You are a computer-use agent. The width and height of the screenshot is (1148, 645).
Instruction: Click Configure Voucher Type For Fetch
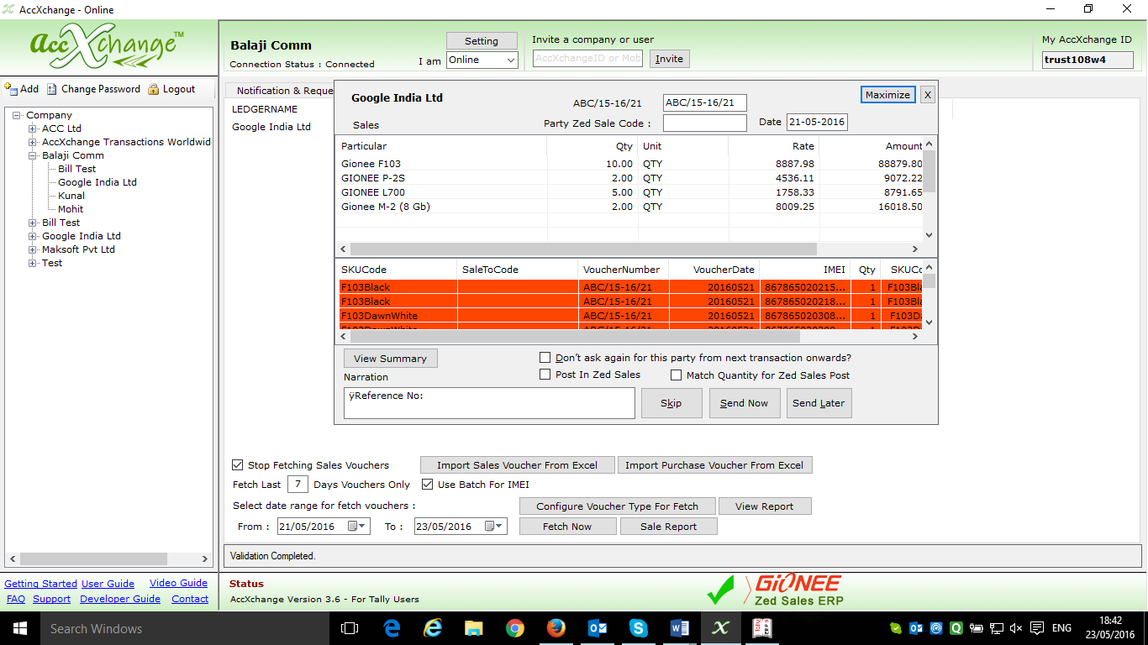618,506
